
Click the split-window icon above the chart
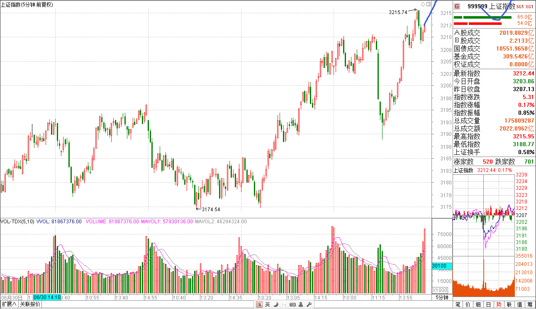[428, 4]
